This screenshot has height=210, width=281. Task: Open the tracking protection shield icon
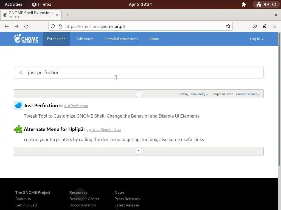pos(53,27)
